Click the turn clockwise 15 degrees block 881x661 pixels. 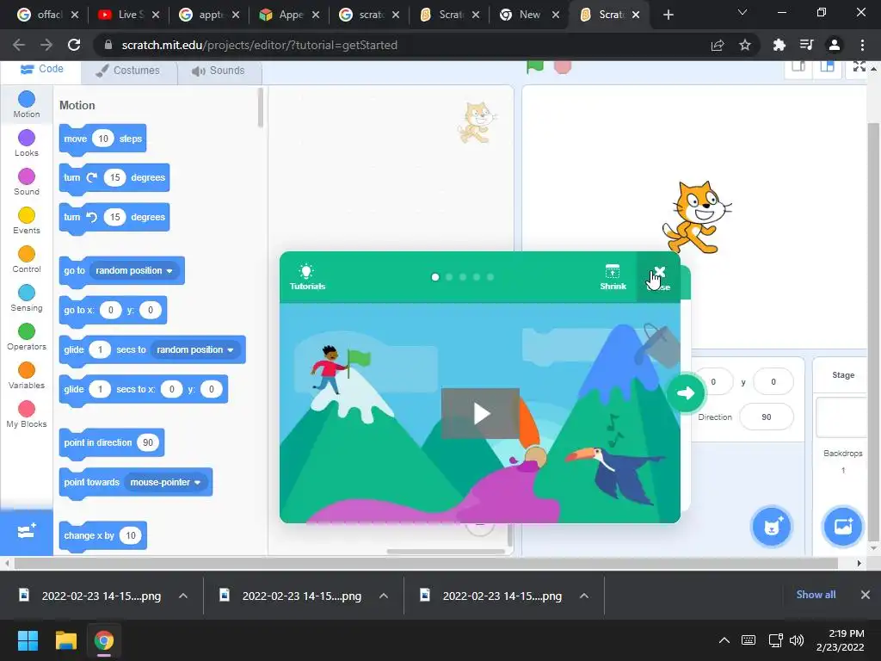[x=114, y=177]
